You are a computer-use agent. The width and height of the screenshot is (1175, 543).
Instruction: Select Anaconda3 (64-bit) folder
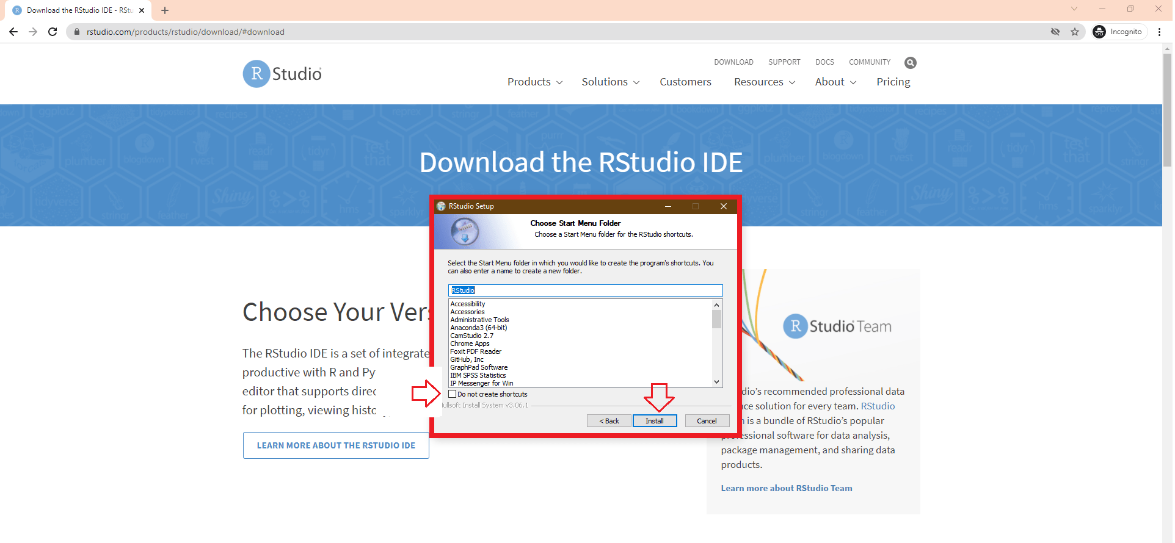[x=479, y=328]
